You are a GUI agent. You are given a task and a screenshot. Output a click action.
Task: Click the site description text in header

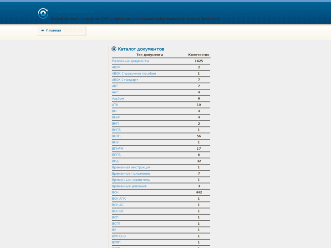136,19
